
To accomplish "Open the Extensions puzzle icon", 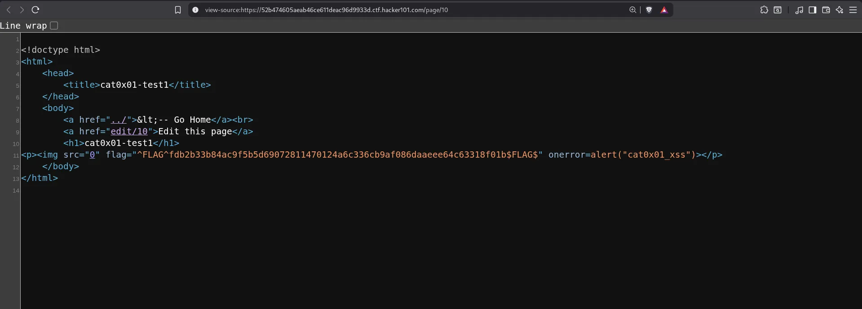I will coord(764,10).
